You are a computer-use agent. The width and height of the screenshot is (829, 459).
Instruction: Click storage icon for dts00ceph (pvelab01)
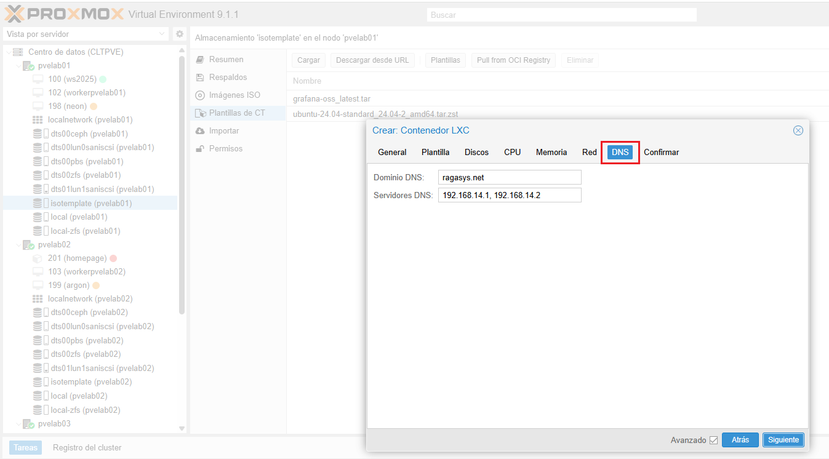click(40, 134)
